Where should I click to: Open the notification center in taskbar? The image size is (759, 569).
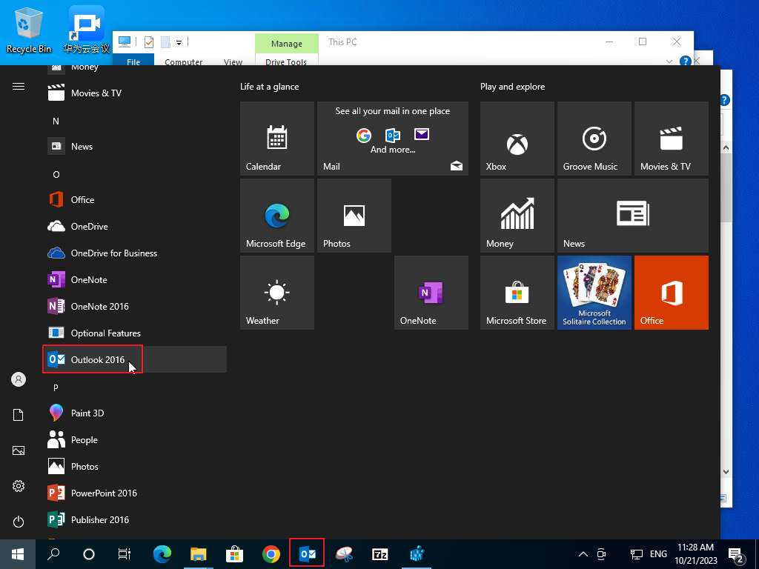[x=737, y=554]
